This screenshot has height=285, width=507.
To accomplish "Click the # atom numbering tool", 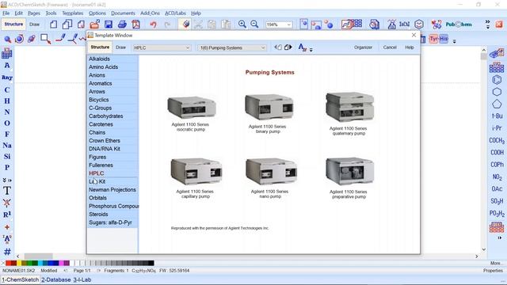I will coord(7,252).
